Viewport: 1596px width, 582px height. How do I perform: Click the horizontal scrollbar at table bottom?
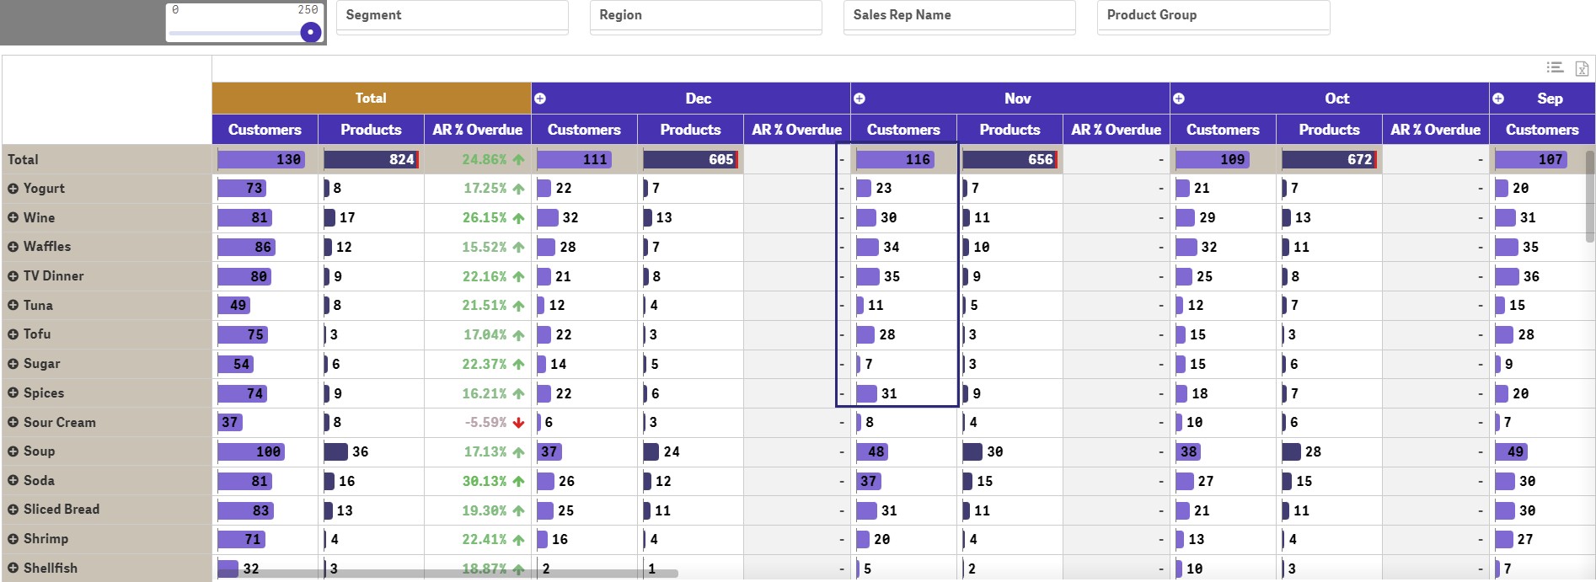pos(448,574)
